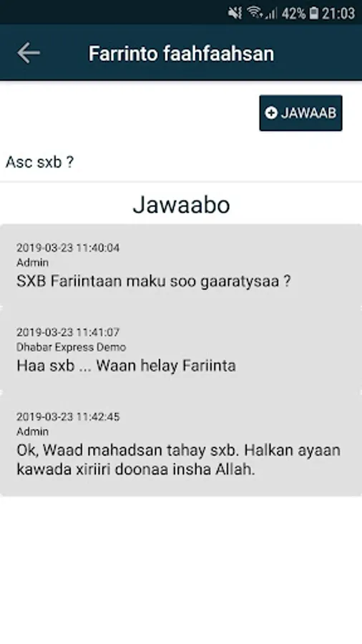Tap the muted sound status icon
This screenshot has width=362, height=644.
(235, 13)
